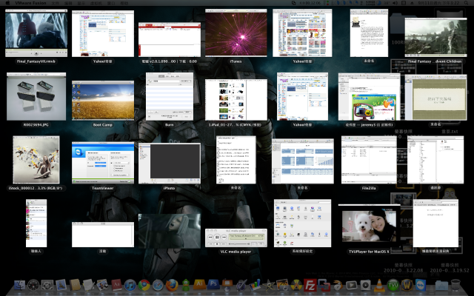Image resolution: width=474 pixels, height=296 pixels.
Task: Select the empty 活動 window
Action: click(x=103, y=235)
